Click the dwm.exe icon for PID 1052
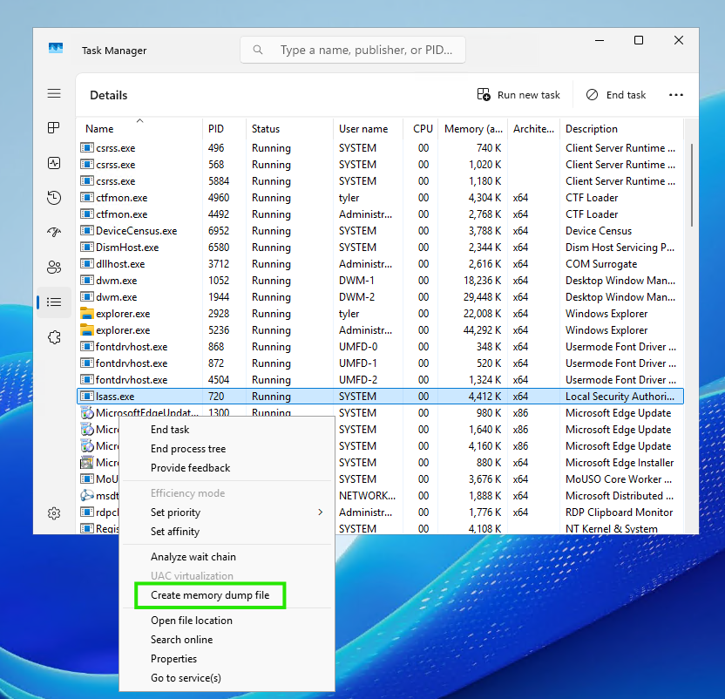The width and height of the screenshot is (725, 699). 87,281
